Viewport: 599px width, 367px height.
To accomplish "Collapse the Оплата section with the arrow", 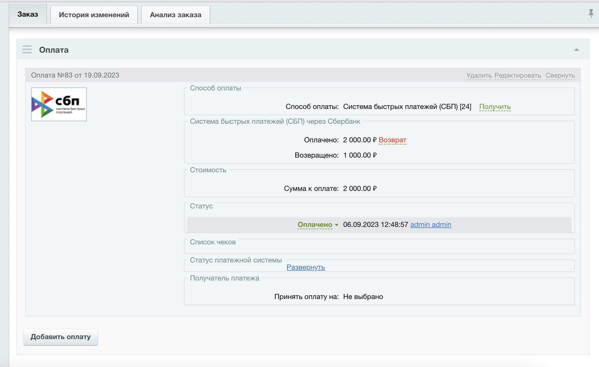I will tap(576, 50).
